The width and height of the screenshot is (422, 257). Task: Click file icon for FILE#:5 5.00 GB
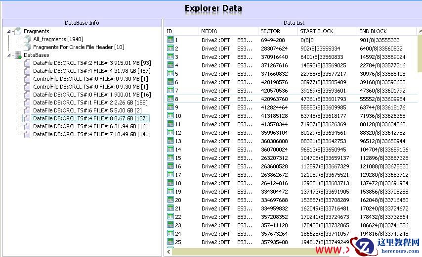(27, 110)
